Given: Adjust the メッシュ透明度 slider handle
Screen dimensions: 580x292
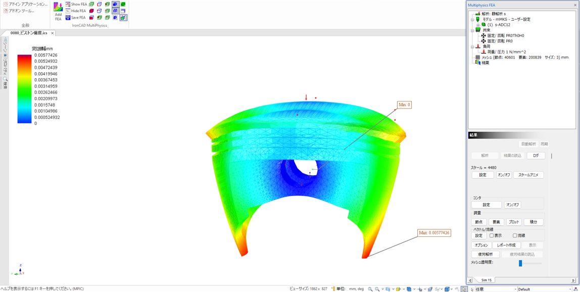Looking at the screenshot, I should pyautogui.click(x=520, y=263).
